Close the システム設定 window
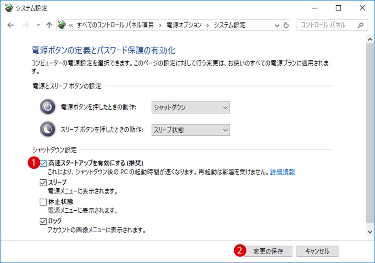Screen dimensions: 375x263 [x=362, y=8]
